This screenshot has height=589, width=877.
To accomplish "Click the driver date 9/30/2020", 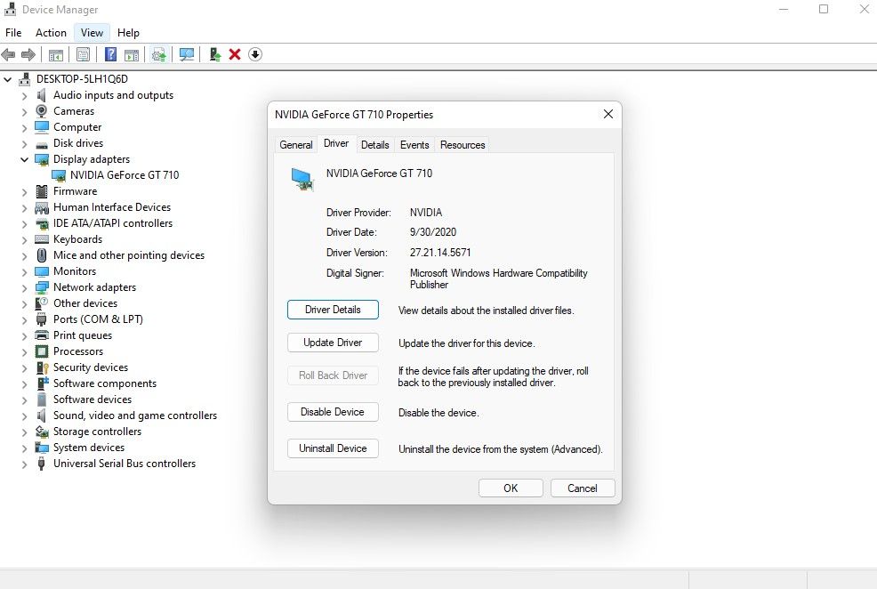I will tap(433, 232).
